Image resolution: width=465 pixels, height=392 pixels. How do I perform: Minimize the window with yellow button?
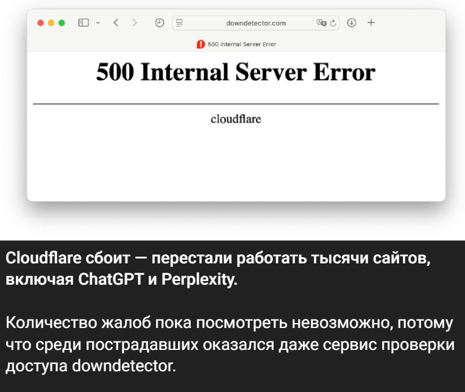click(51, 23)
